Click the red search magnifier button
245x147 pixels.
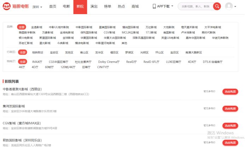pyautogui.click(x=217, y=6)
